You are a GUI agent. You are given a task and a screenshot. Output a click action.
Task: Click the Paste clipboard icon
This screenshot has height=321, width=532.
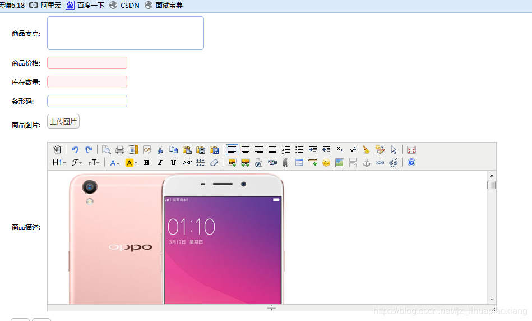[187, 149]
